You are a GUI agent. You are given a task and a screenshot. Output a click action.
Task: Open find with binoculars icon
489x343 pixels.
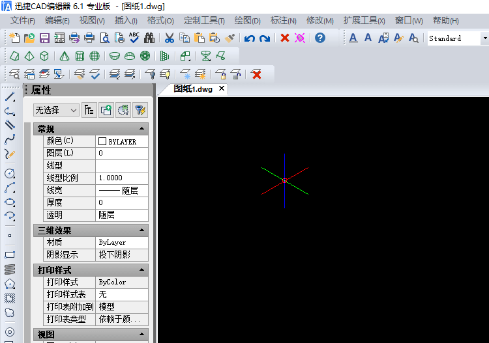point(149,38)
